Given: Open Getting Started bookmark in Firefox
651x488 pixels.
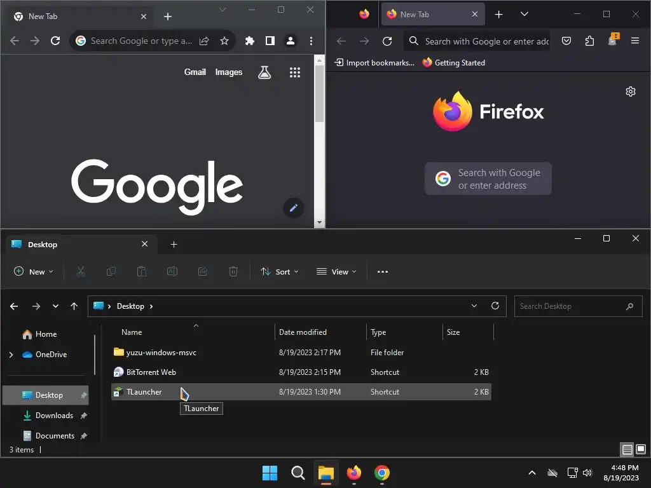Looking at the screenshot, I should (453, 63).
